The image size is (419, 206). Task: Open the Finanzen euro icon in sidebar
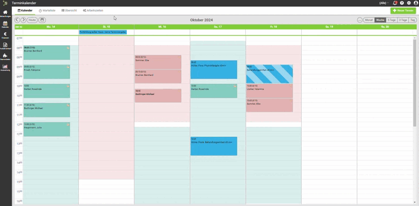click(x=5, y=35)
